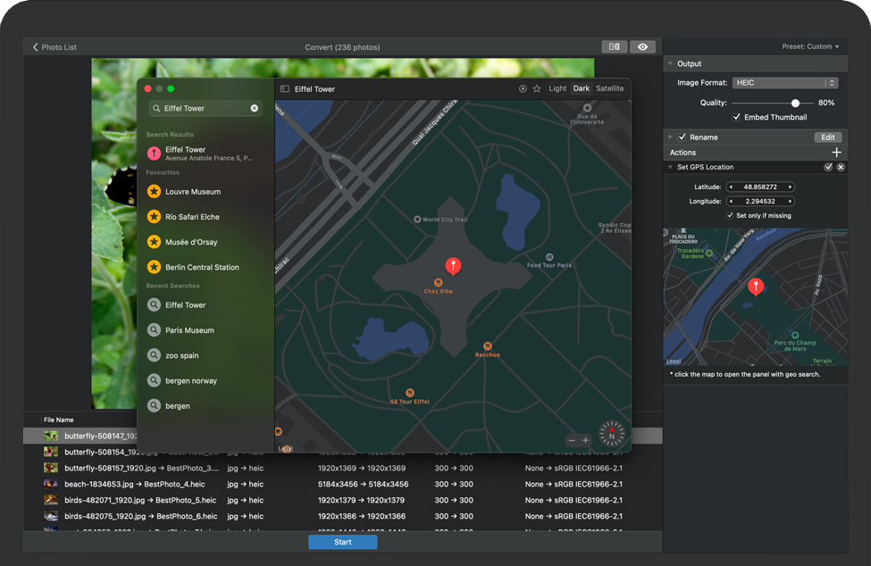Click the current location arrow icon

[523, 89]
